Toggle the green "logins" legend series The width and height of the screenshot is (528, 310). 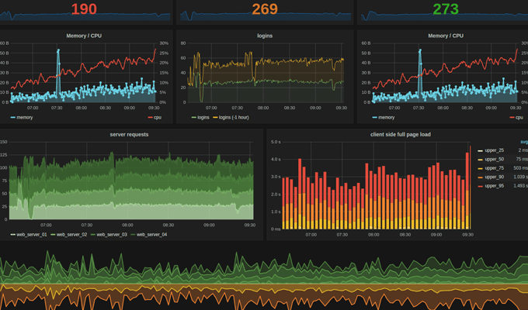coord(203,118)
